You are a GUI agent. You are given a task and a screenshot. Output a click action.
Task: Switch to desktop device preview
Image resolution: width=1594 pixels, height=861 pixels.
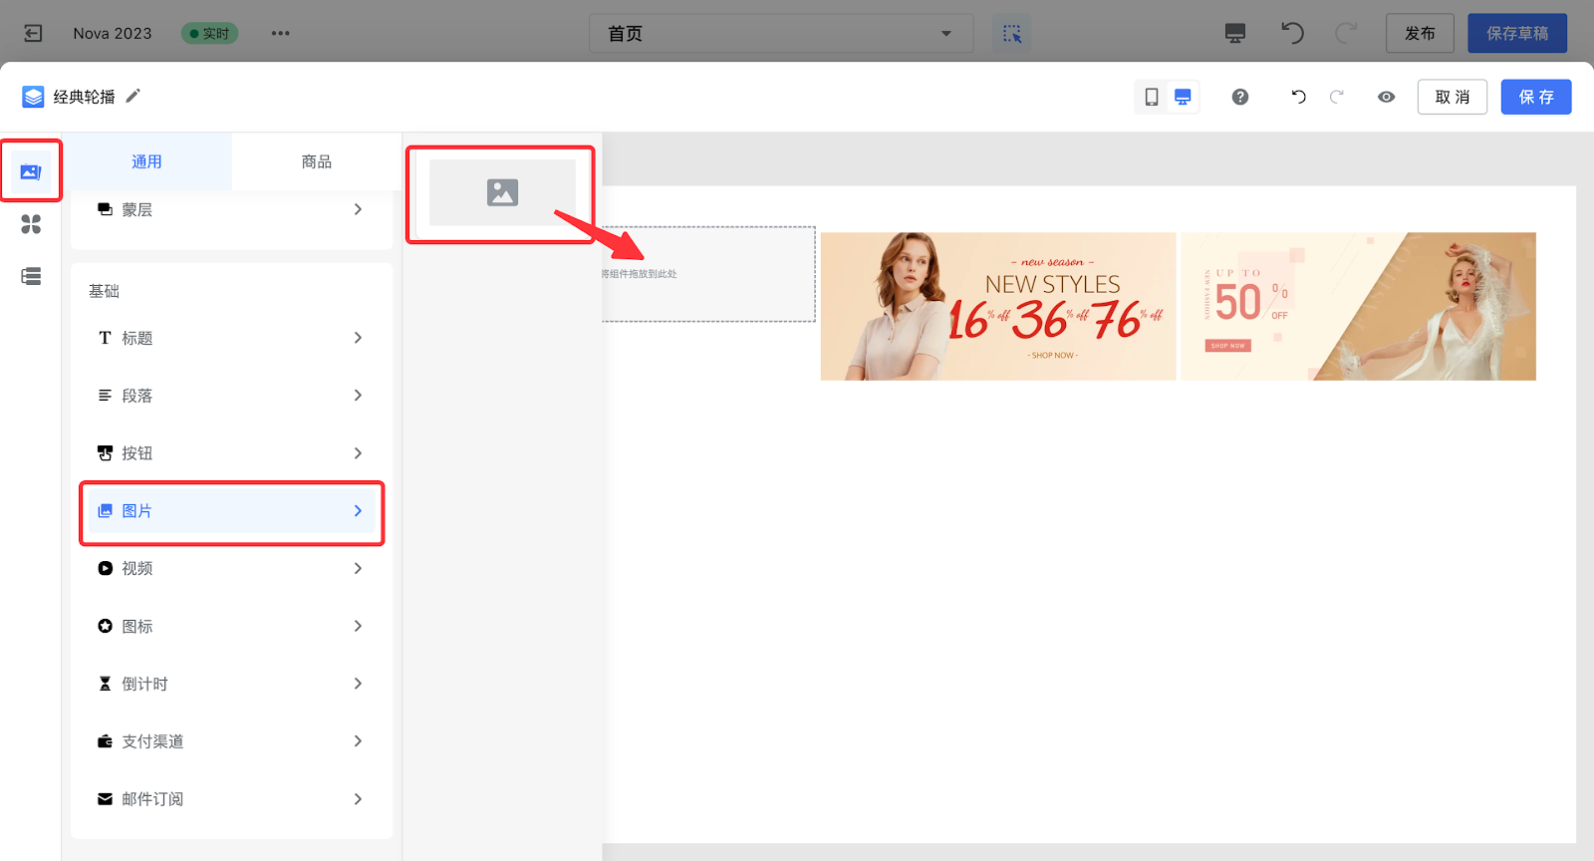point(1183,97)
